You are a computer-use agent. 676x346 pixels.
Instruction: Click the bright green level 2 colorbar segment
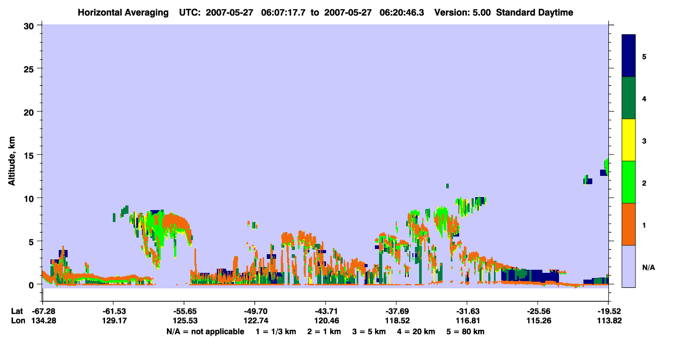pyautogui.click(x=629, y=182)
